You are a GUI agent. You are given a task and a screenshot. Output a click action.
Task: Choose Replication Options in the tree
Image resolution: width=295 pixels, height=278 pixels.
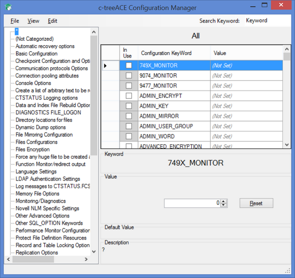tap(36, 253)
